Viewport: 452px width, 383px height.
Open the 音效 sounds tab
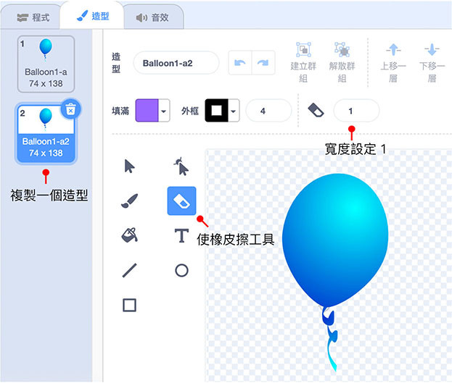152,17
